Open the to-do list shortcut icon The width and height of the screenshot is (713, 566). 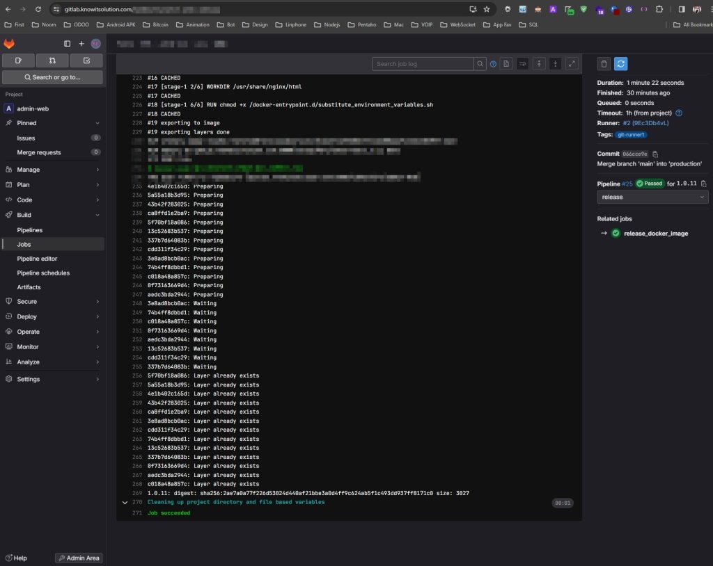click(x=86, y=60)
